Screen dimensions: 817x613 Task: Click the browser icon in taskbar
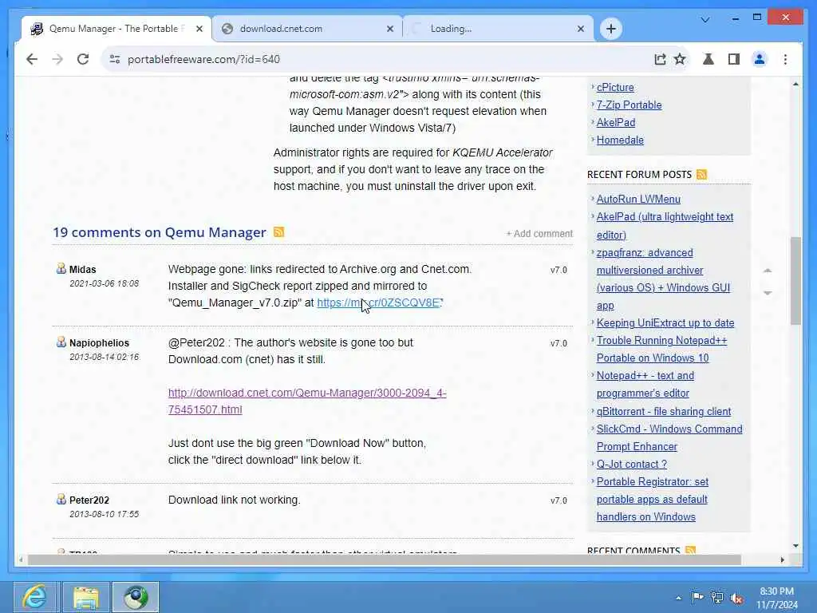coord(136,597)
